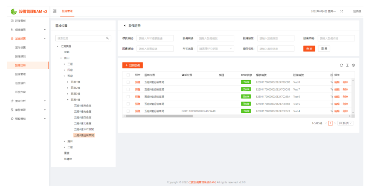
Task: Open the 20 条/页 page size dropdown
Action: coord(345,123)
